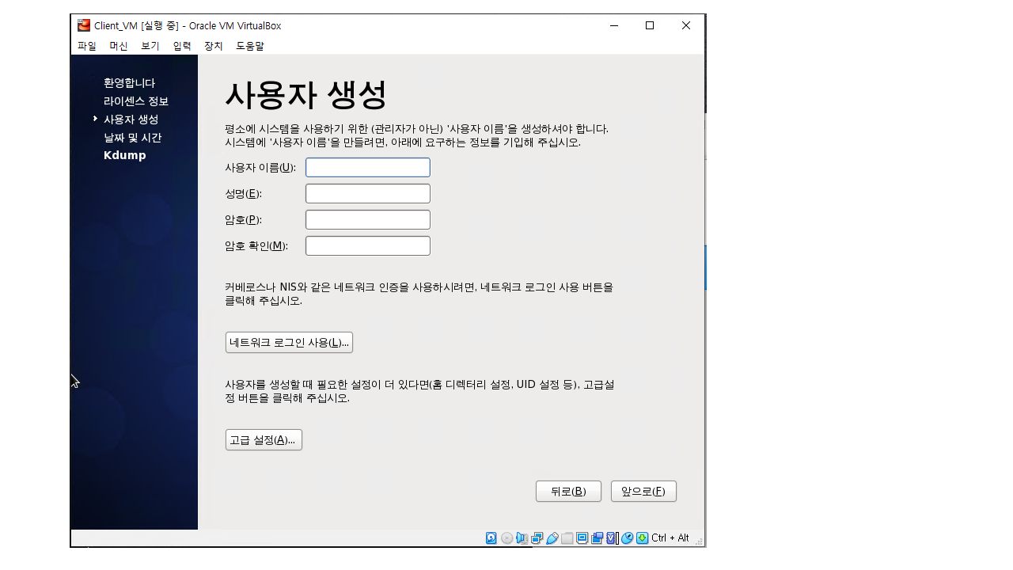
Task: Click the display status icon
Action: pyautogui.click(x=582, y=538)
